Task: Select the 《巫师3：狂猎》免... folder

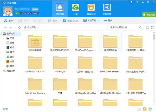Action: coord(85,64)
